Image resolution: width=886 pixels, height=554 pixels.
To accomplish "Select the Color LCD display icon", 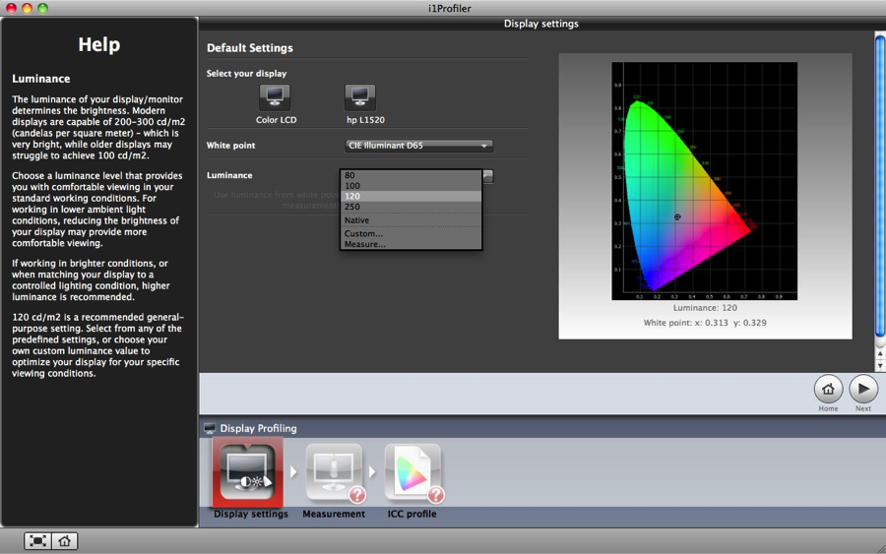I will pos(275,97).
